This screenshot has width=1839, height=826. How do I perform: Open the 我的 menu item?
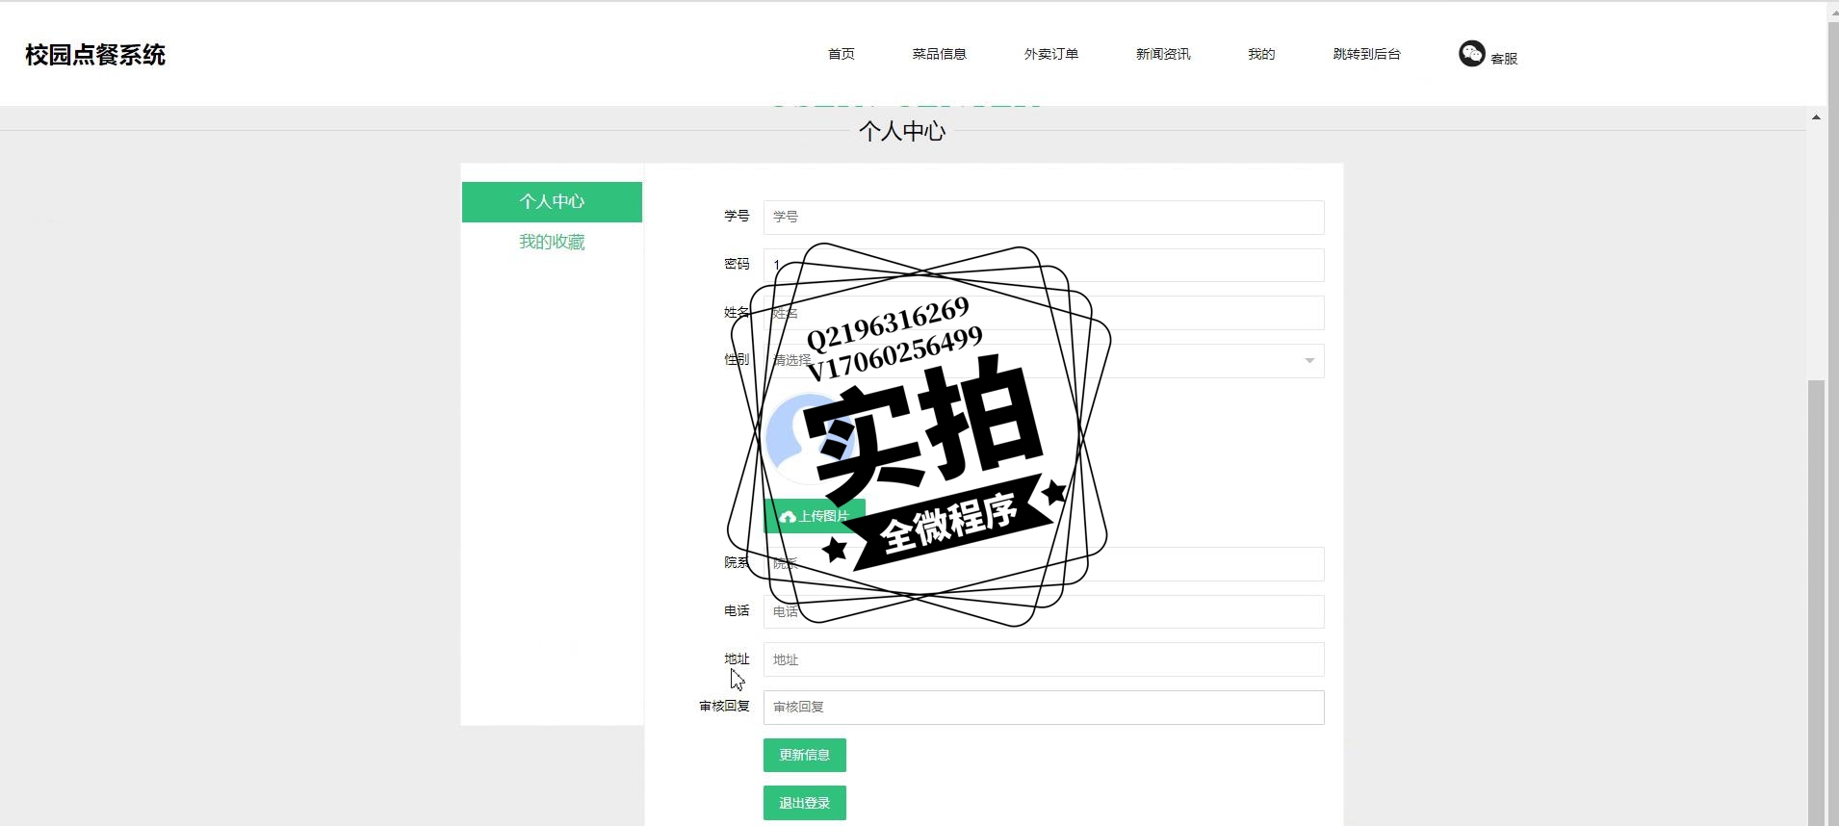(x=1260, y=54)
